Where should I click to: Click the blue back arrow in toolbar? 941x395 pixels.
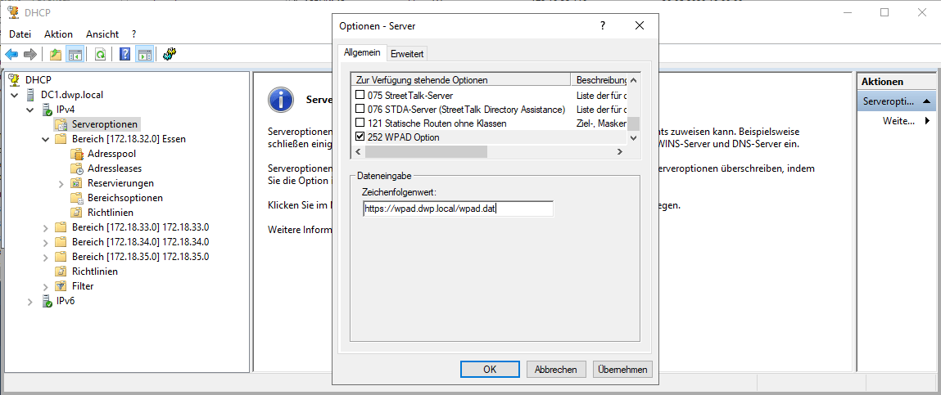[x=11, y=54]
